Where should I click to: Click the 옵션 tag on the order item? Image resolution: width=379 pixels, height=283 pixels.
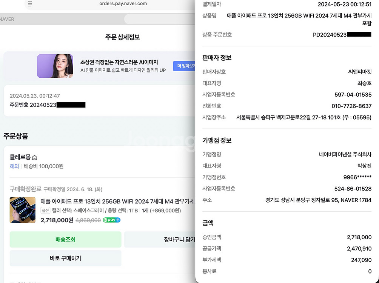45,211
